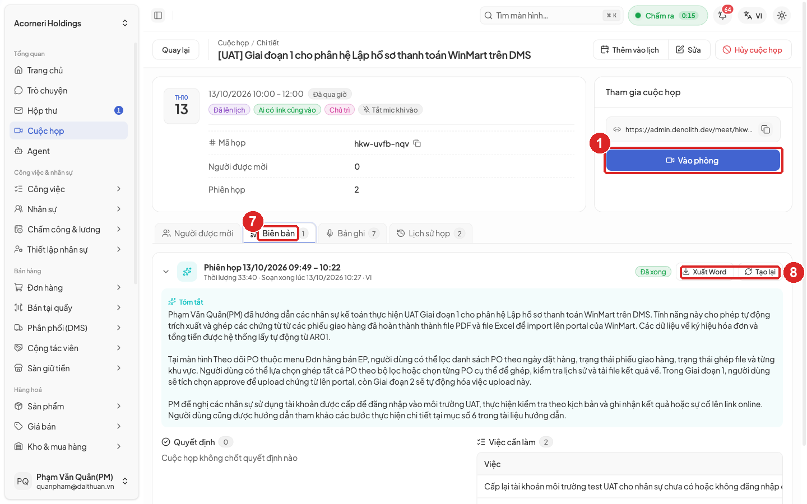Switch to the Người được mời tab
Screen dimensions: 807x504
tap(198, 234)
